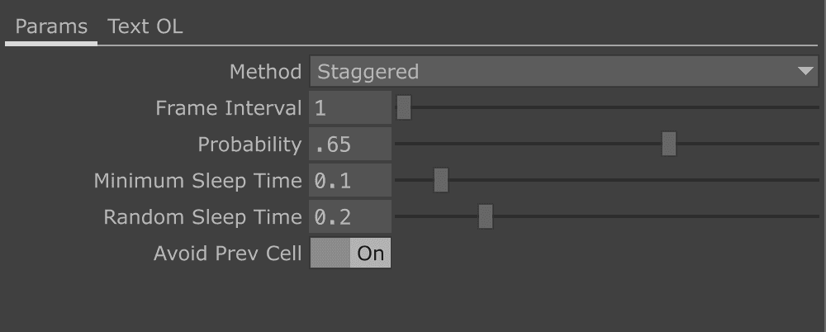
Task: Click the Random Sleep Time label
Action: [x=202, y=217]
